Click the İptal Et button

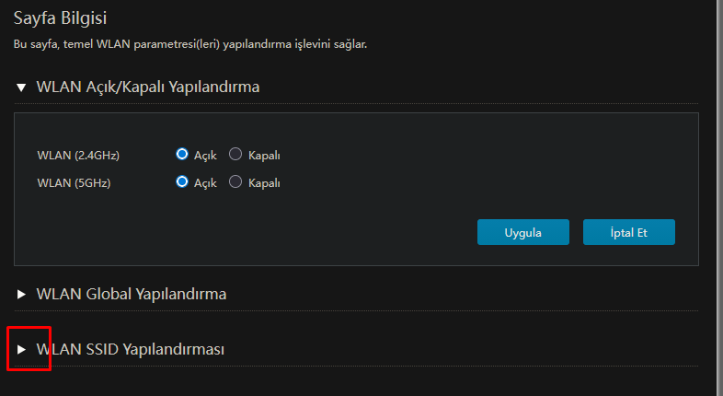629,232
